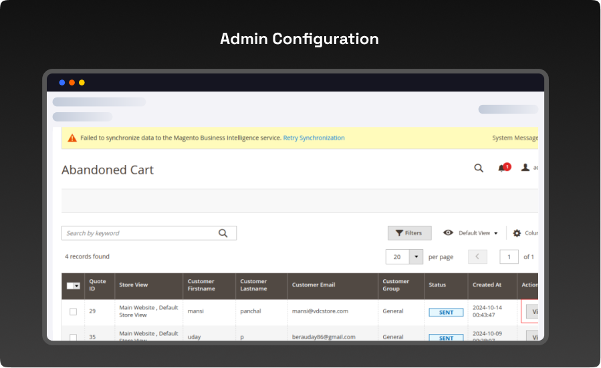Select the checkbox for Quote ID 29

tap(73, 312)
